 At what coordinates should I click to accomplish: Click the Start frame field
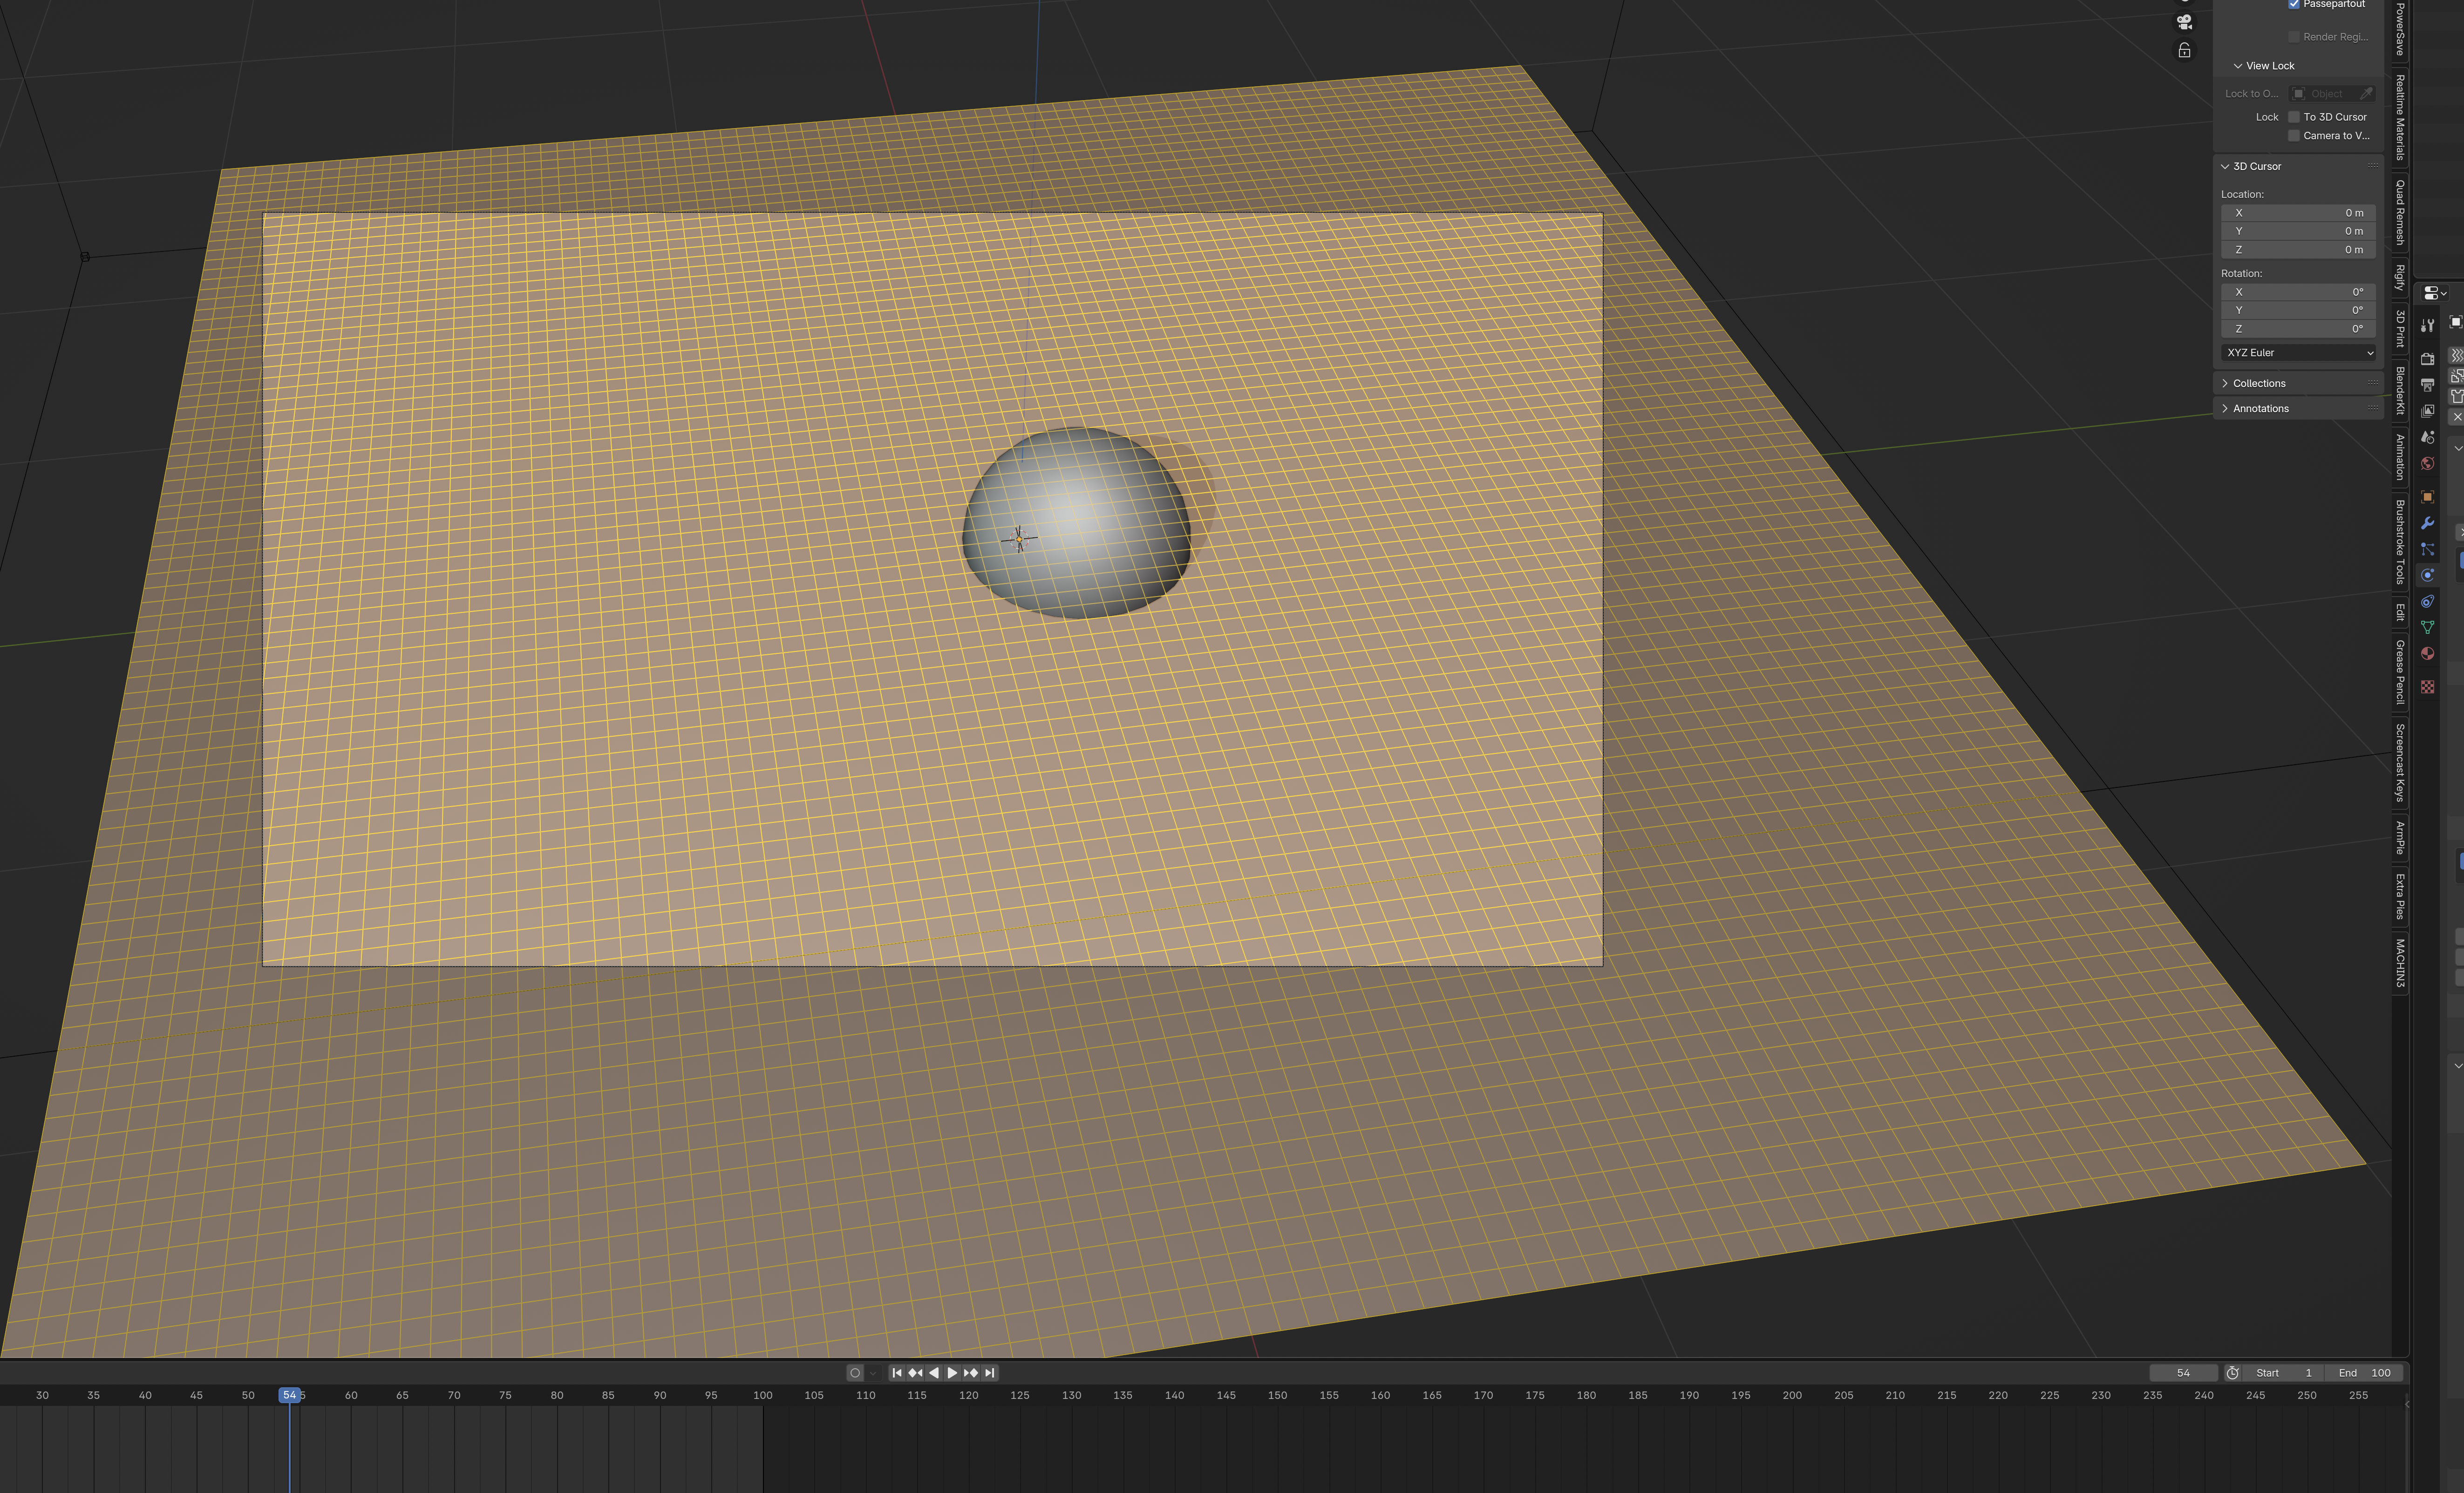(2283, 1373)
